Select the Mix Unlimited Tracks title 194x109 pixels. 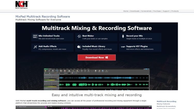pos(49,36)
